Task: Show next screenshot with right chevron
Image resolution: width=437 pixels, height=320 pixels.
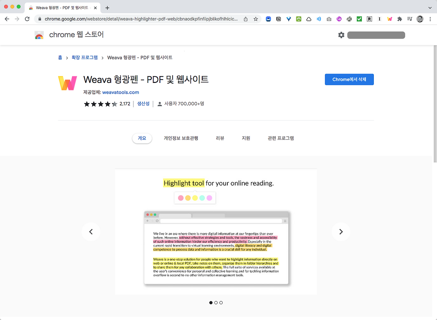Action: tap(341, 232)
